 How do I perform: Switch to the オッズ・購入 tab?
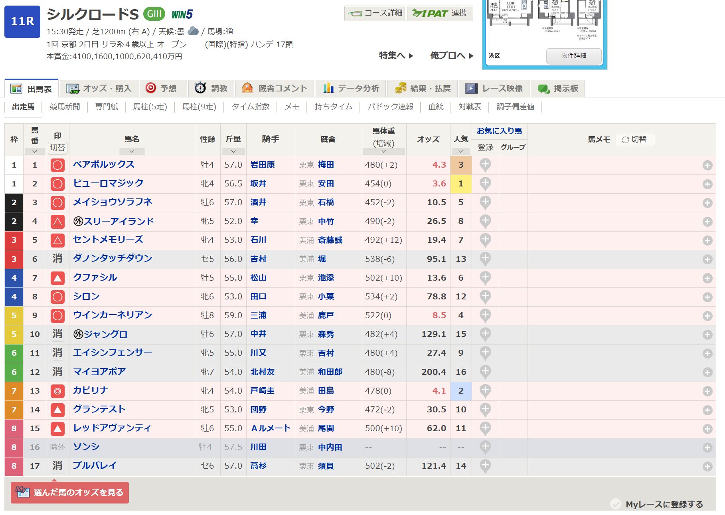coord(99,89)
